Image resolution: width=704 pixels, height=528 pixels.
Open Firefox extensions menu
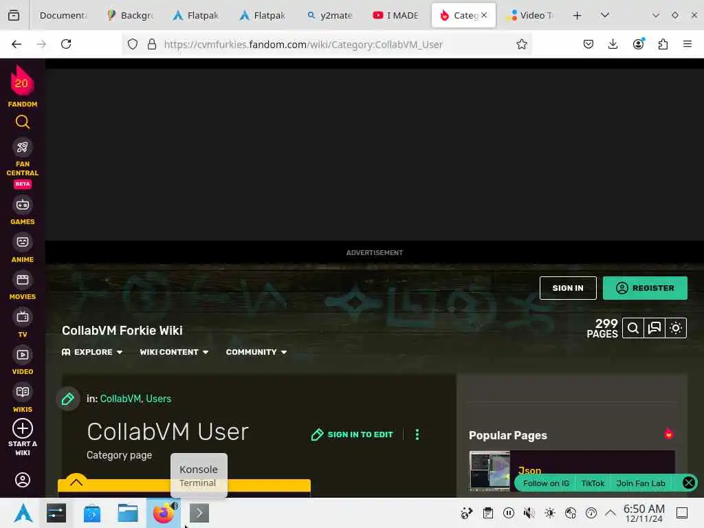coord(663,44)
